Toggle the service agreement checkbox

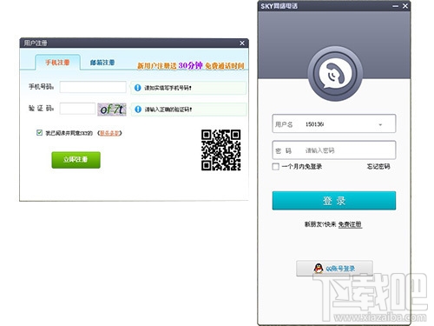pos(39,133)
